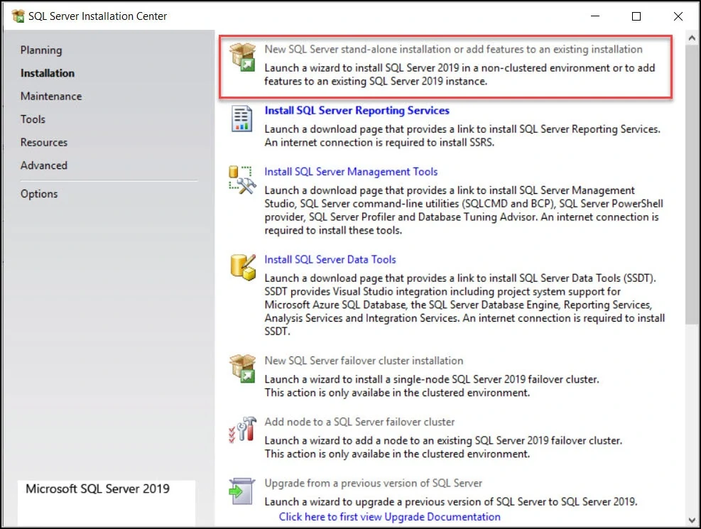Click the single-node failover cluster description

[431, 386]
